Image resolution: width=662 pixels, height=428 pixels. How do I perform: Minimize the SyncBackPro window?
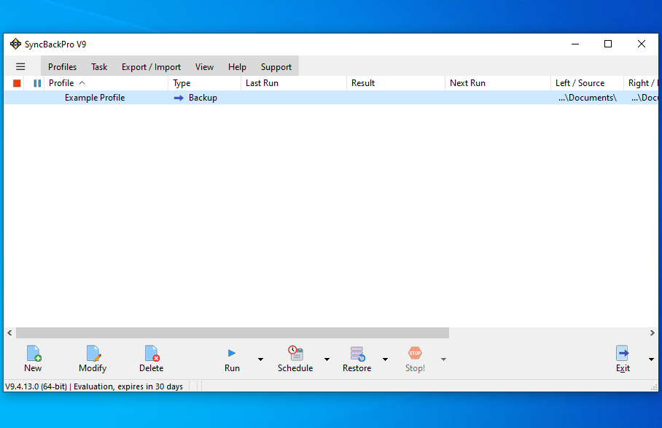[575, 44]
